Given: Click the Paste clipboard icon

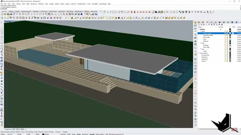Looking at the screenshot, I should pyautogui.click(x=23, y=14).
